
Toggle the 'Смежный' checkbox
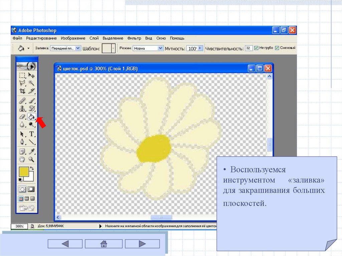(277, 48)
